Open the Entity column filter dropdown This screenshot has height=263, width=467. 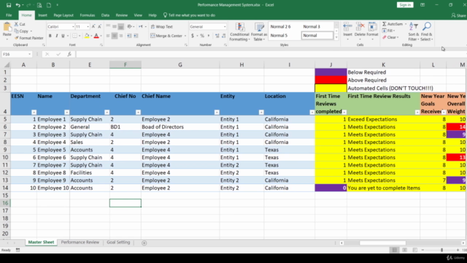pos(261,112)
